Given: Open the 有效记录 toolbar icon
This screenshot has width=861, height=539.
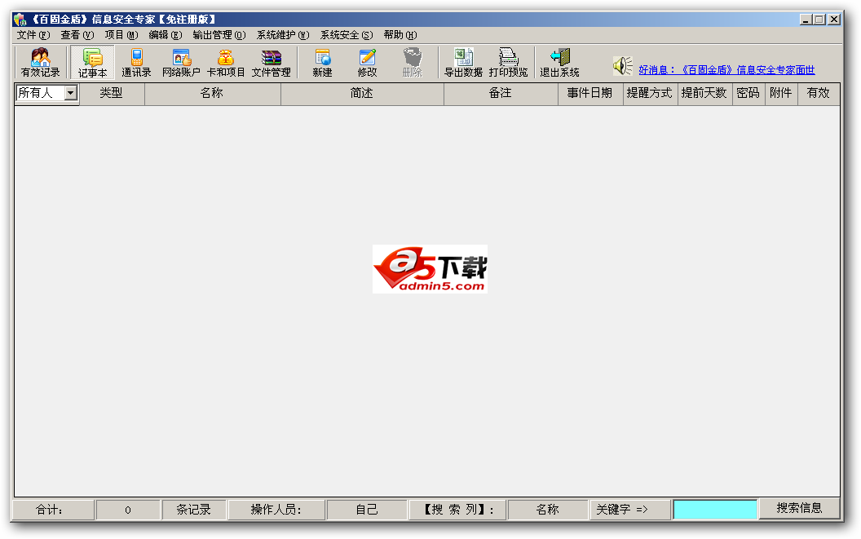Looking at the screenshot, I should (x=40, y=62).
